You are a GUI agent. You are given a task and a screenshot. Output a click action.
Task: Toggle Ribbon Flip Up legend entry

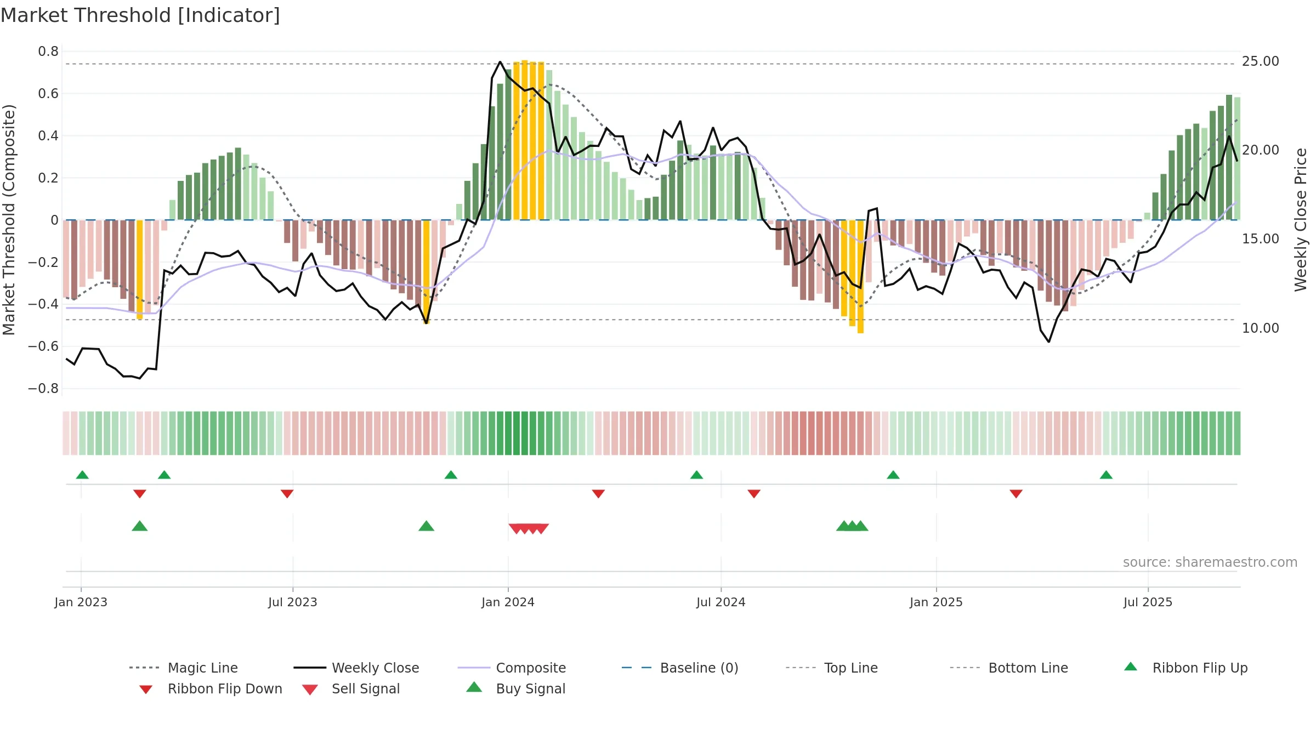pyautogui.click(x=1185, y=668)
